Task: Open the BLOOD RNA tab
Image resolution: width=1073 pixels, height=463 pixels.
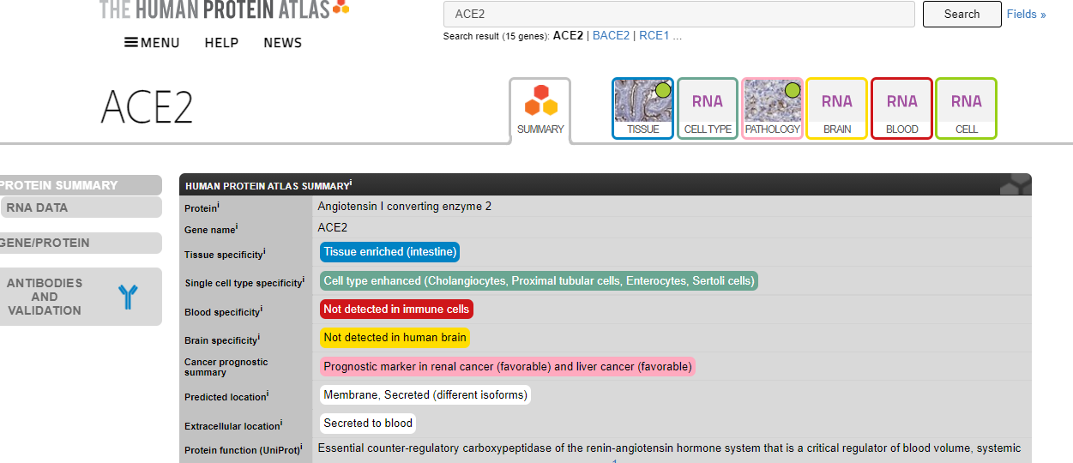Action: point(901,108)
